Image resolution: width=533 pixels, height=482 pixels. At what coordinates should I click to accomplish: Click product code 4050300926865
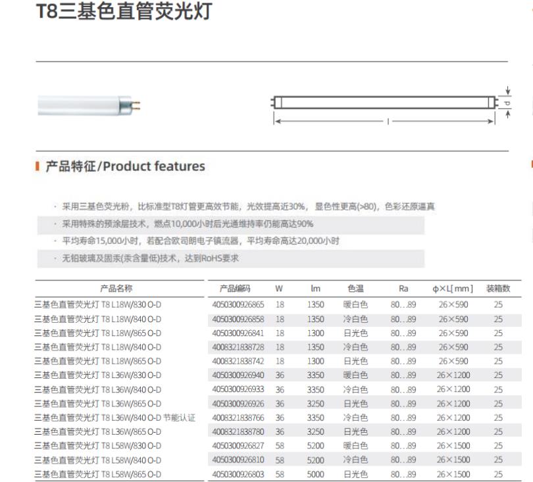pos(238,304)
